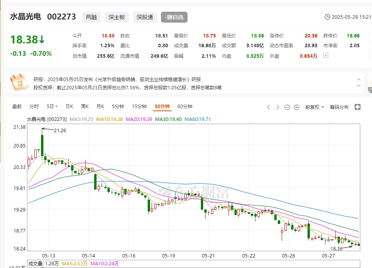372x268 pixels.
Task: Open the 5日 period dropdown
Action: [52, 106]
